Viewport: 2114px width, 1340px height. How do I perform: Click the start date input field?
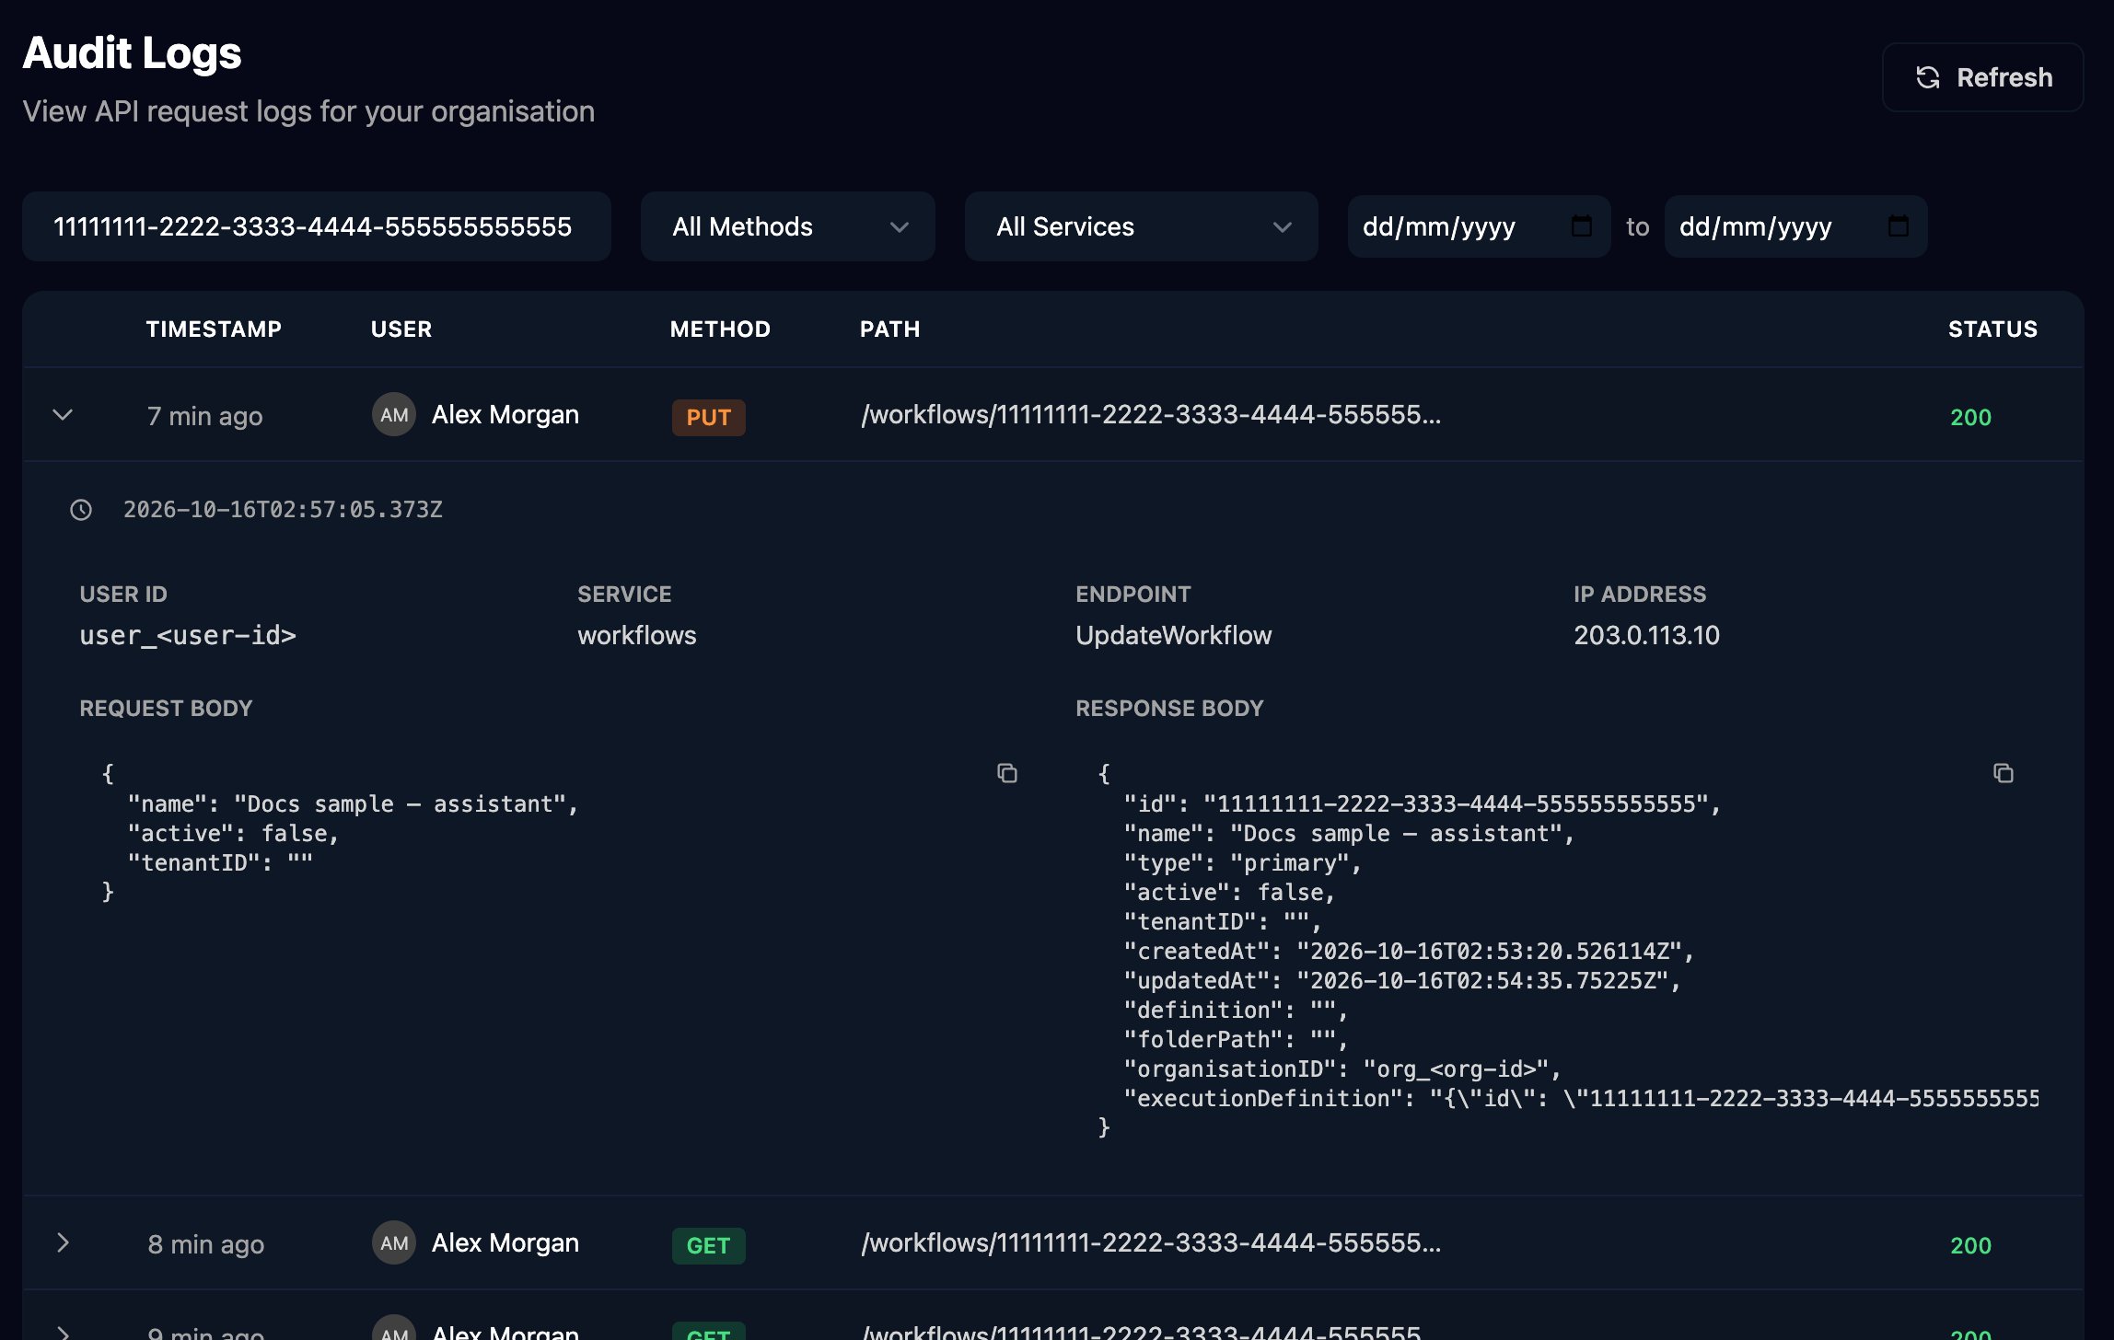point(1479,226)
